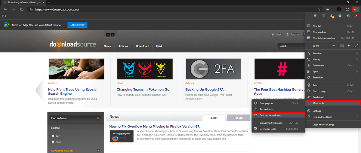Expand the History submenu

(x=333, y=60)
